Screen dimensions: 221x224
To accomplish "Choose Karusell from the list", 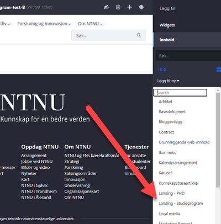I will (166, 173).
